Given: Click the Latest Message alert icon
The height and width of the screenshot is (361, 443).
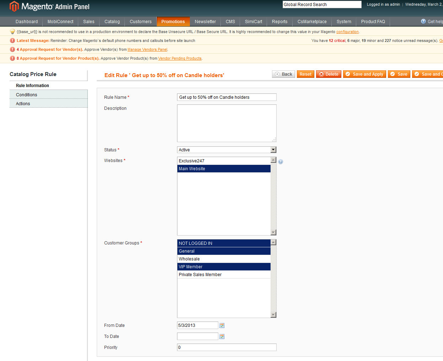Looking at the screenshot, I should [x=12, y=41].
